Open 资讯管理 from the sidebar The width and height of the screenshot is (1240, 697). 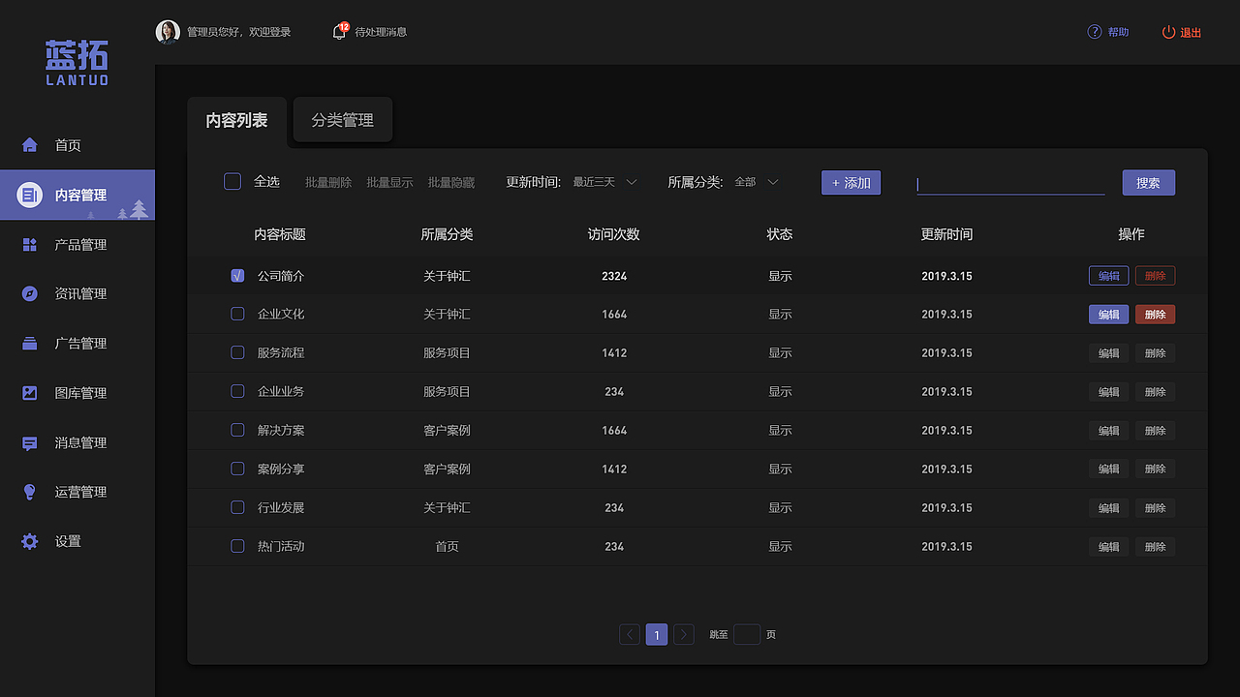point(29,293)
